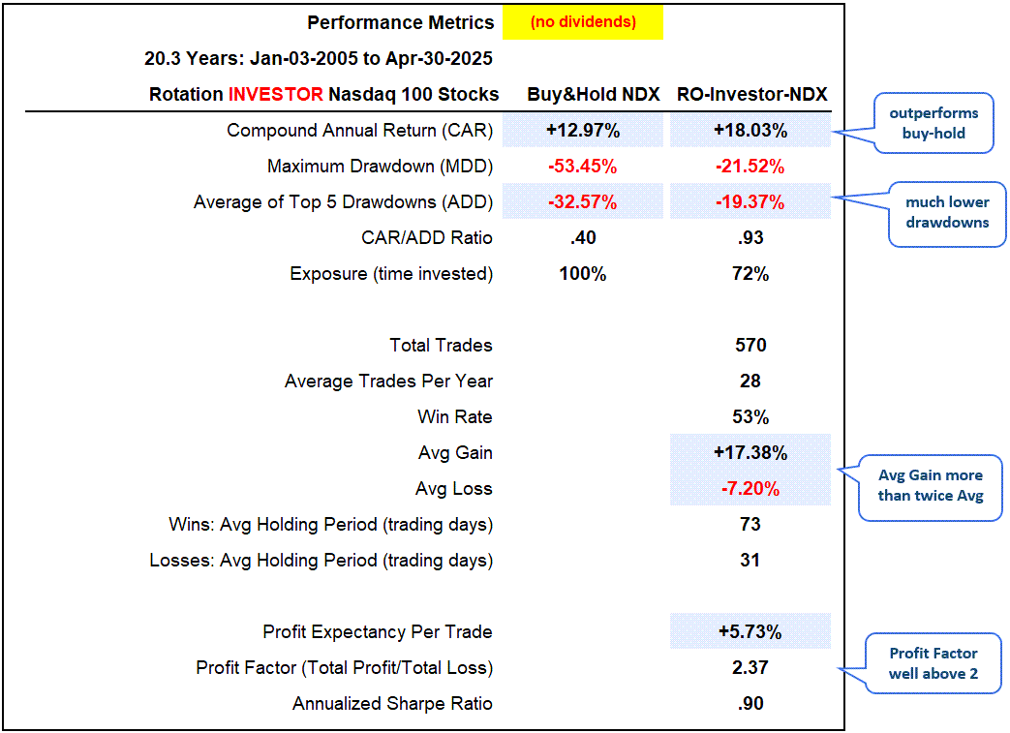Click the 2.37 profit factor value
This screenshot has width=1010, height=733.
tap(750, 668)
